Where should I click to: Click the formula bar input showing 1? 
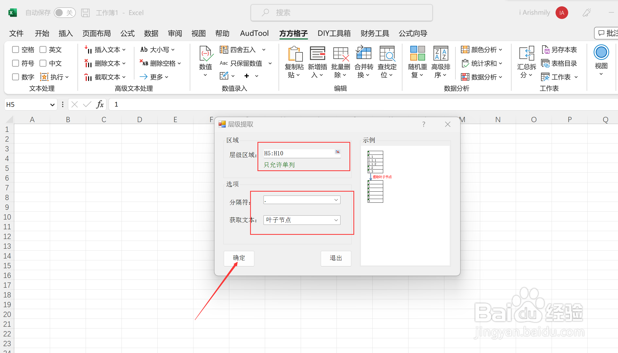tap(364, 105)
